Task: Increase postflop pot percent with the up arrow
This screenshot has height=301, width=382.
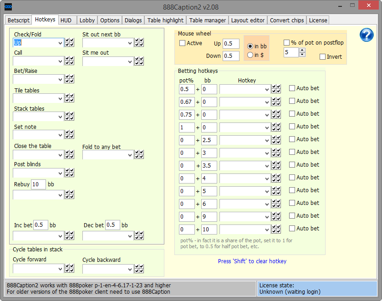Action: pyautogui.click(x=302, y=50)
